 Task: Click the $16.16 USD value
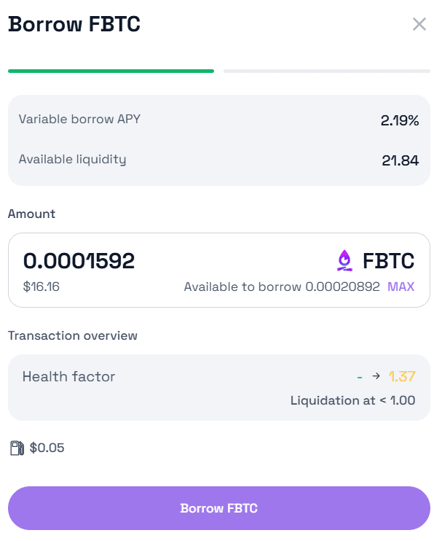coord(42,287)
